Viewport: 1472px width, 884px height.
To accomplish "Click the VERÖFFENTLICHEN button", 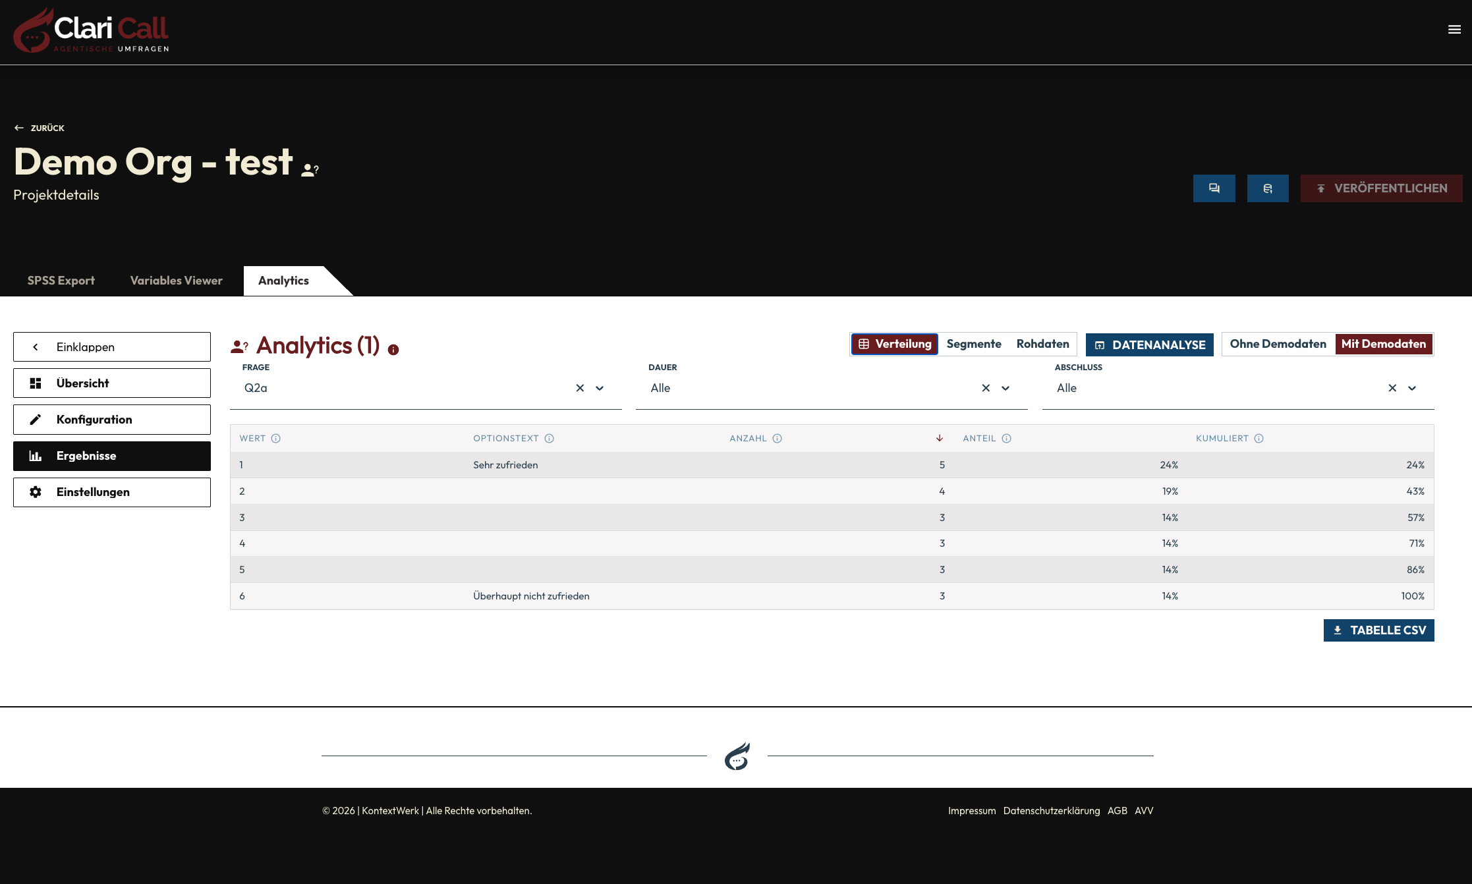I will pyautogui.click(x=1381, y=188).
